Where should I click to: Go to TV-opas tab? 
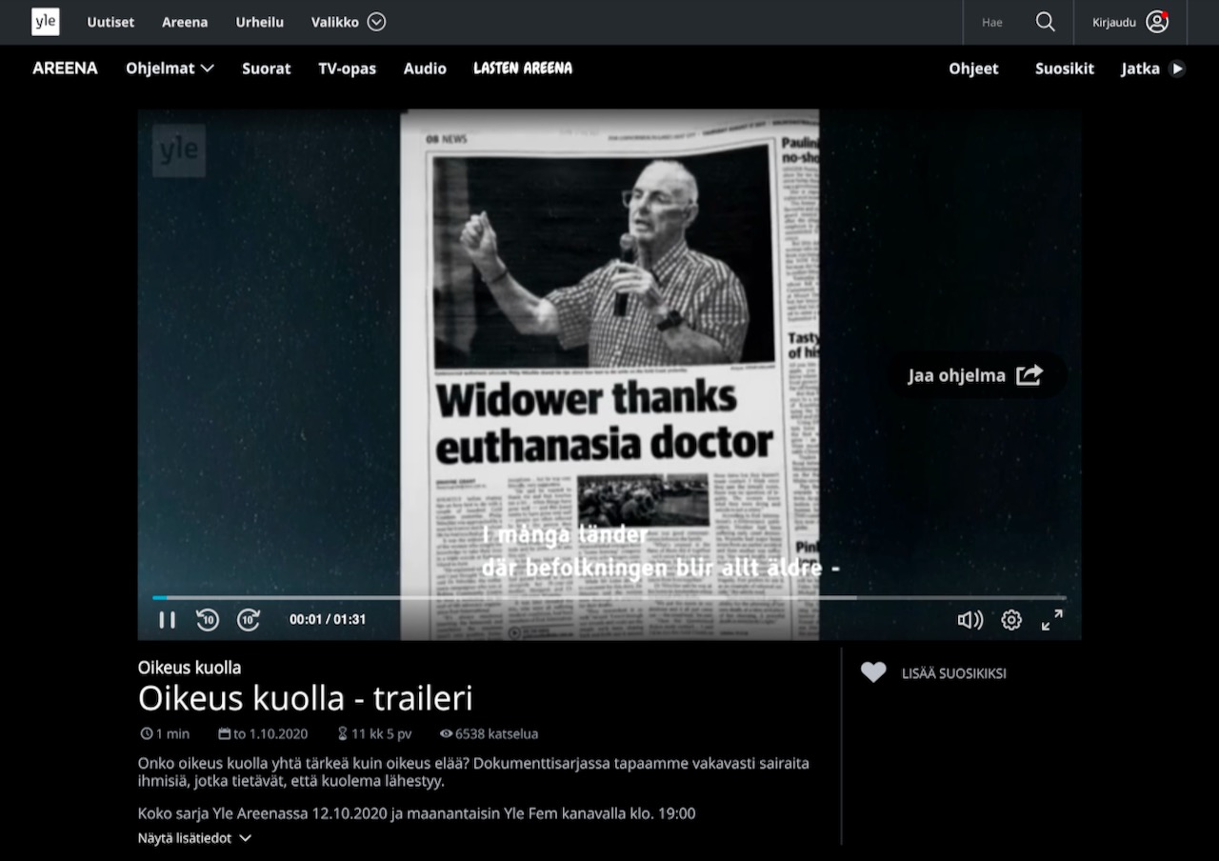coord(347,69)
